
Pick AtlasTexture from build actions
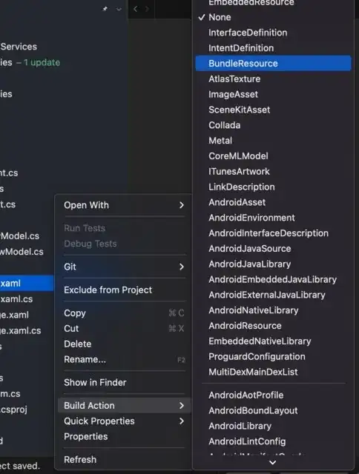coord(273,79)
